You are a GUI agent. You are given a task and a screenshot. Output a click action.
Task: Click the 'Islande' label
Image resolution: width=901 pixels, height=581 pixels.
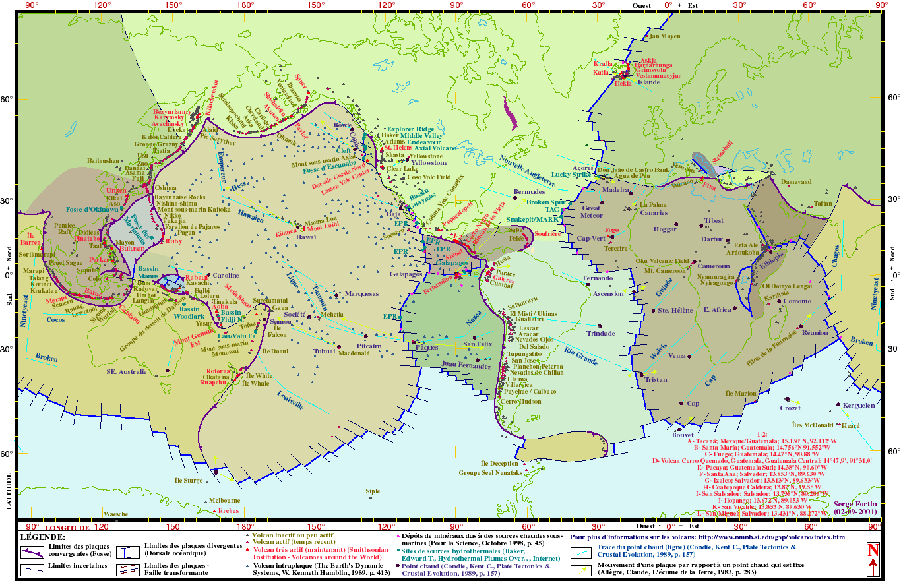[648, 82]
